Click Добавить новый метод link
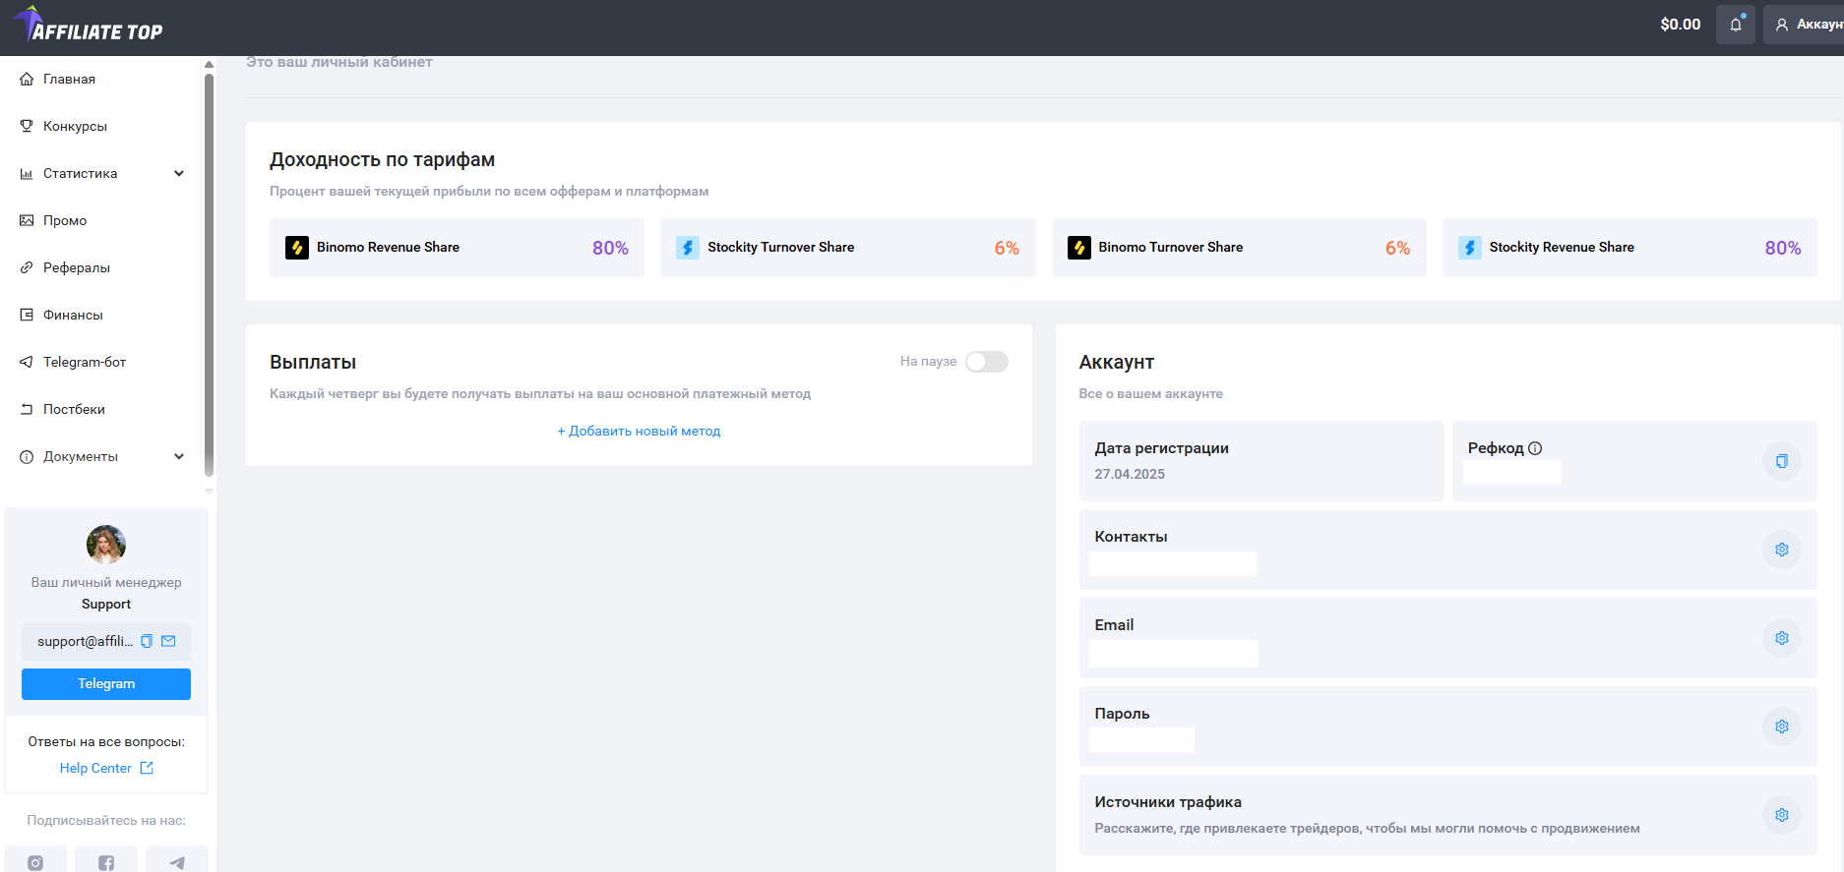 (639, 431)
